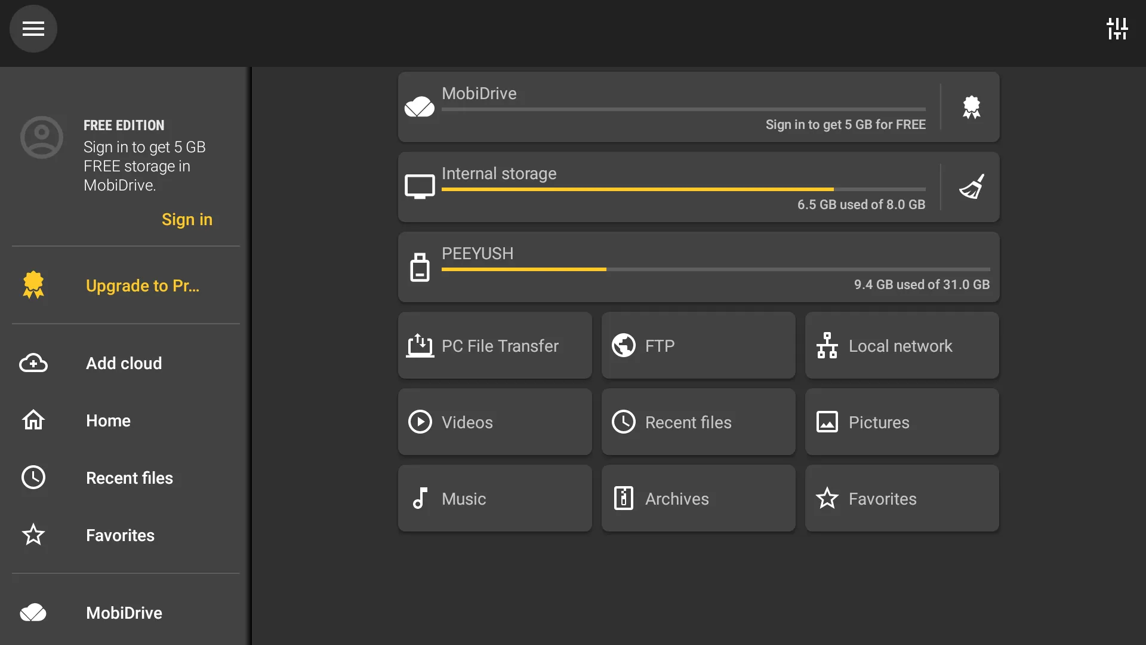Image resolution: width=1146 pixels, height=645 pixels.
Task: Click the Home house icon
Action: click(33, 420)
